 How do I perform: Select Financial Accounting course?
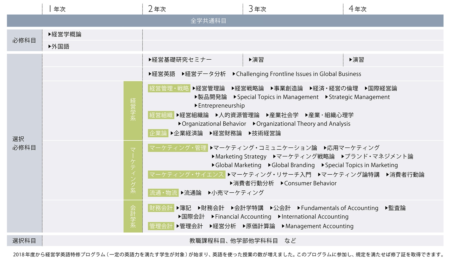click(241, 217)
